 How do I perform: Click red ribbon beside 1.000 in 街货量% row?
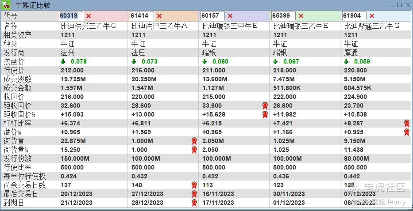point(194,150)
